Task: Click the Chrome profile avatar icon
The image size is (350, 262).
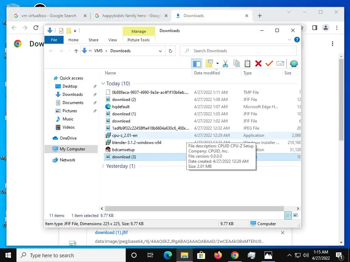Action: (x=326, y=28)
